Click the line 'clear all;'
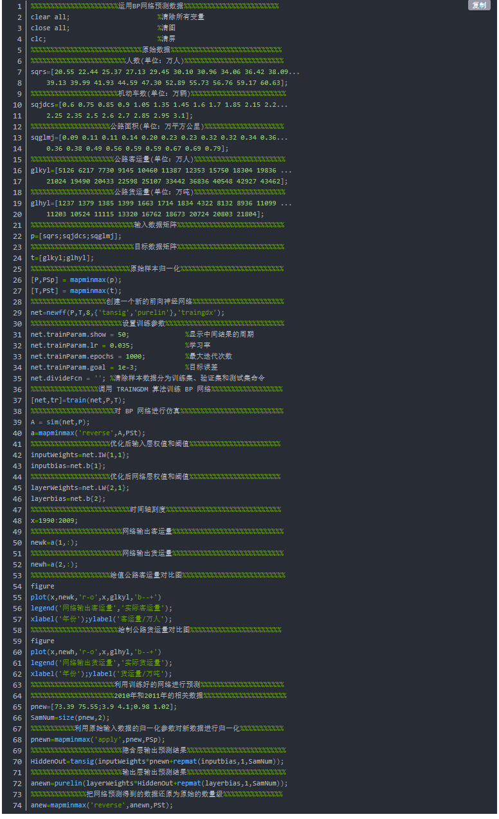499x819 pixels. 50,17
